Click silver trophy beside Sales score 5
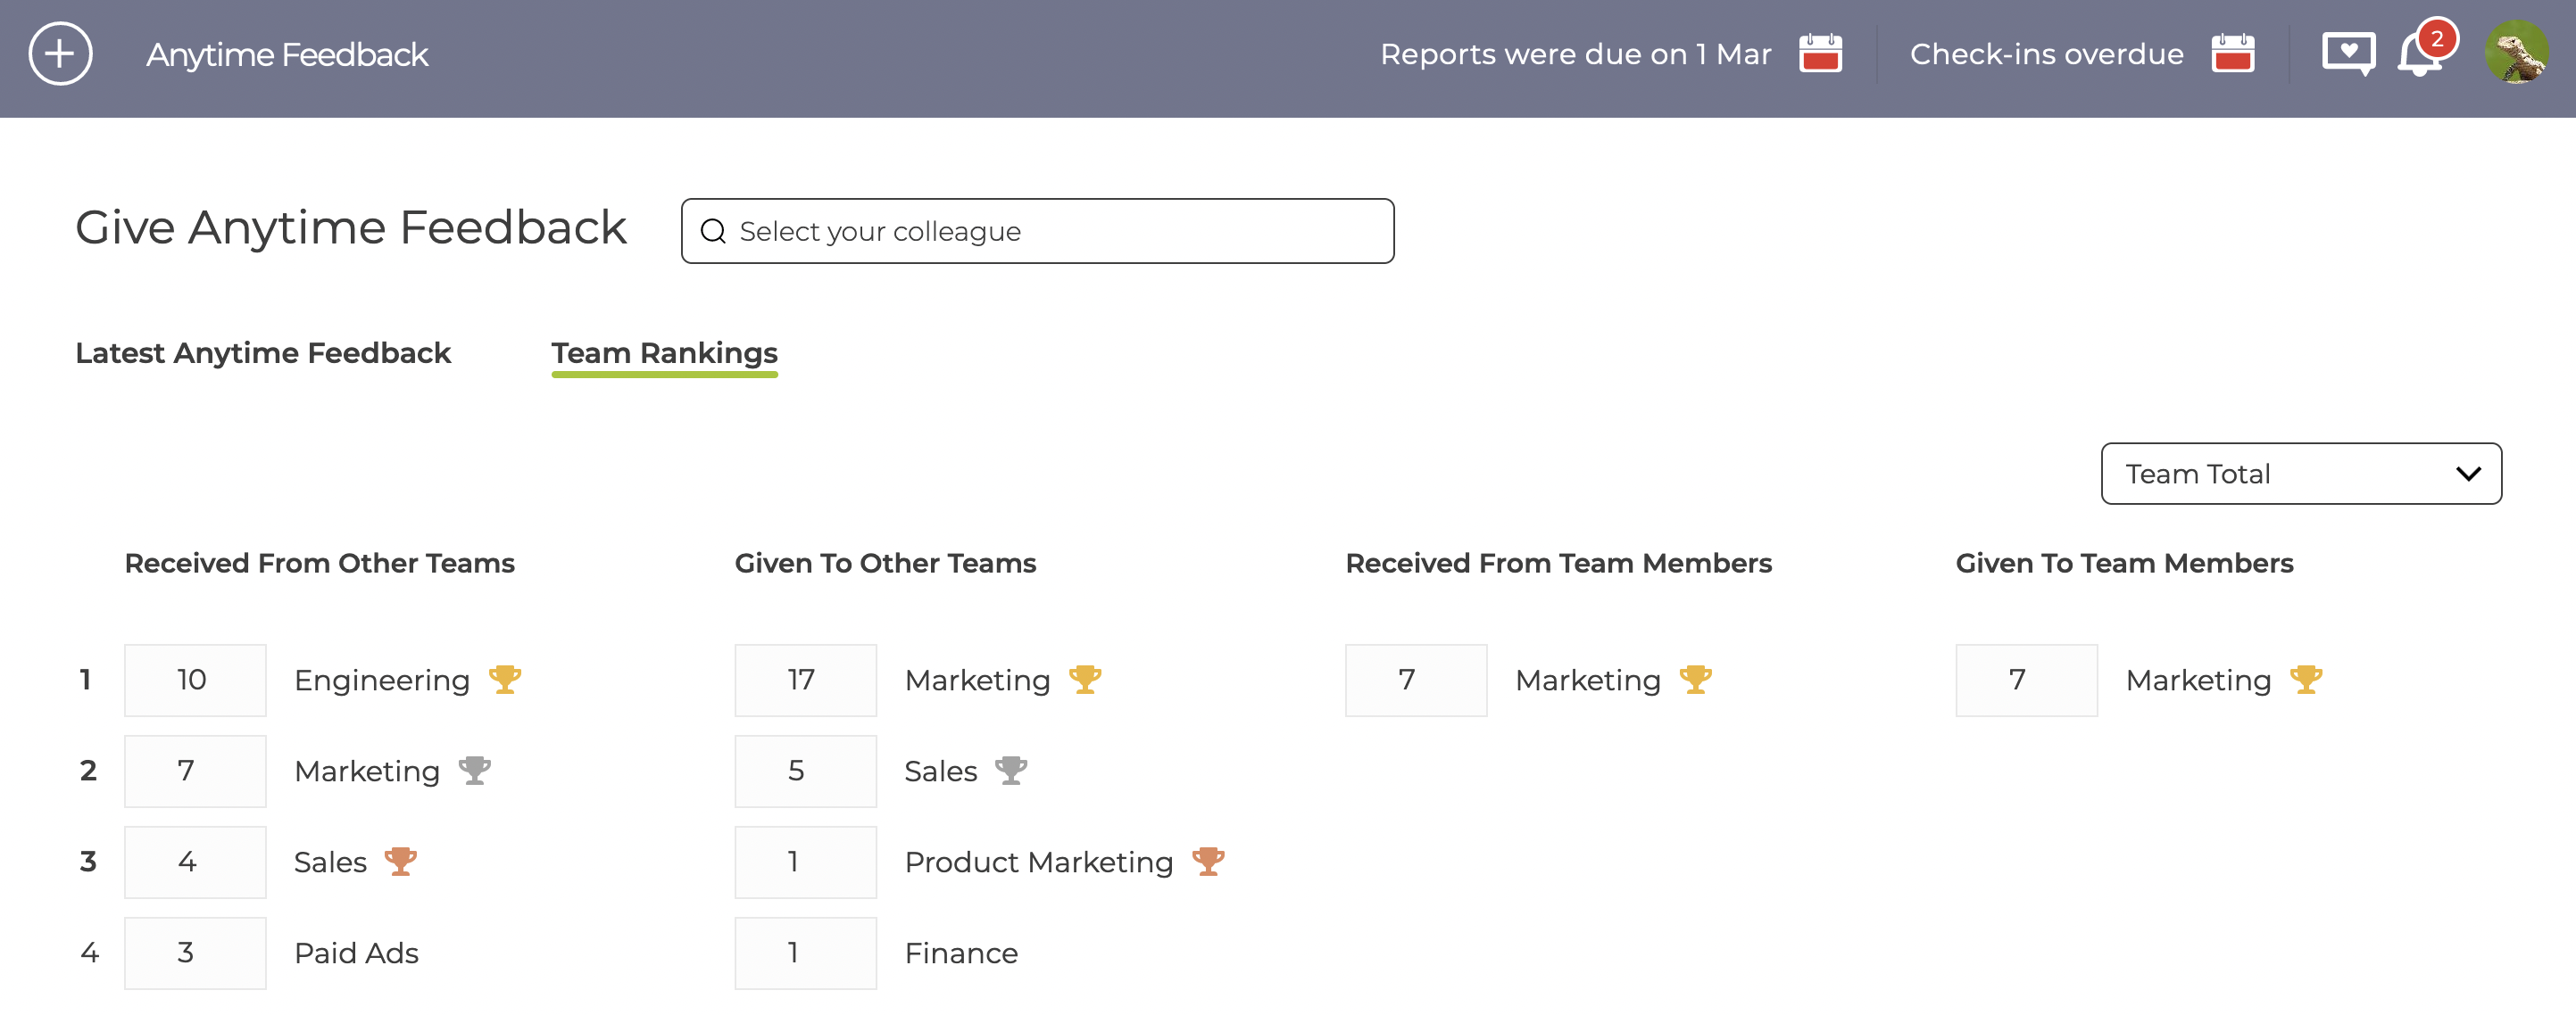2576x1015 pixels. (x=1011, y=772)
